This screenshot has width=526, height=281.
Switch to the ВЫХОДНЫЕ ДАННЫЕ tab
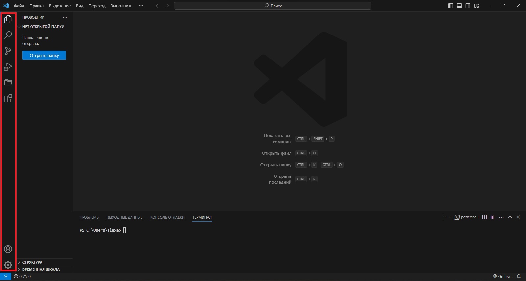pyautogui.click(x=125, y=217)
